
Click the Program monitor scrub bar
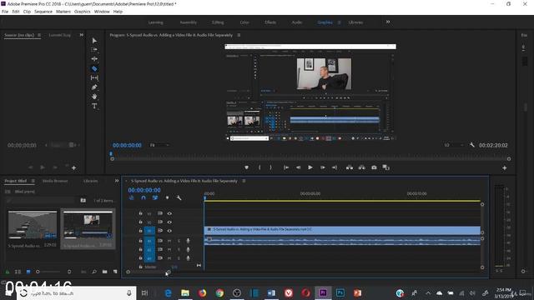(310, 159)
